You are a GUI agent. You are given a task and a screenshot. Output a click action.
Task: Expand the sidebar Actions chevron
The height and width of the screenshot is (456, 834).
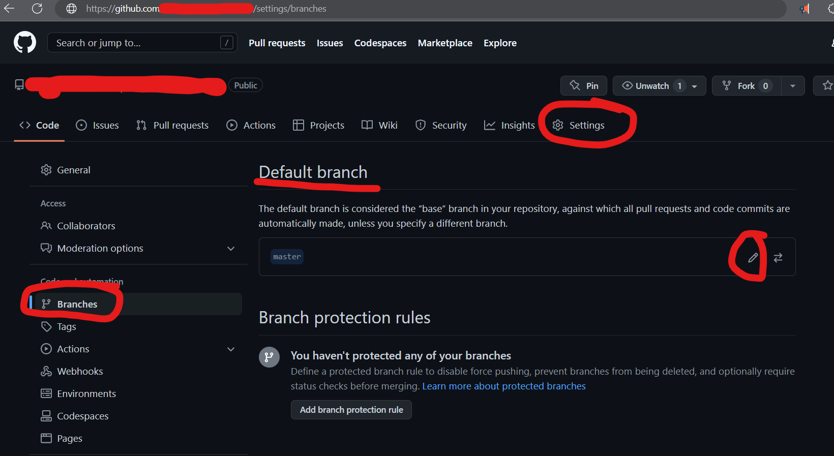click(231, 349)
